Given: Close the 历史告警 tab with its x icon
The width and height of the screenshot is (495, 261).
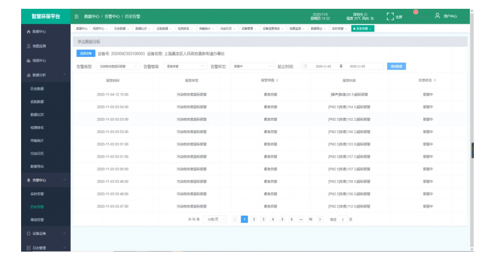Looking at the screenshot, I should click(x=370, y=28).
